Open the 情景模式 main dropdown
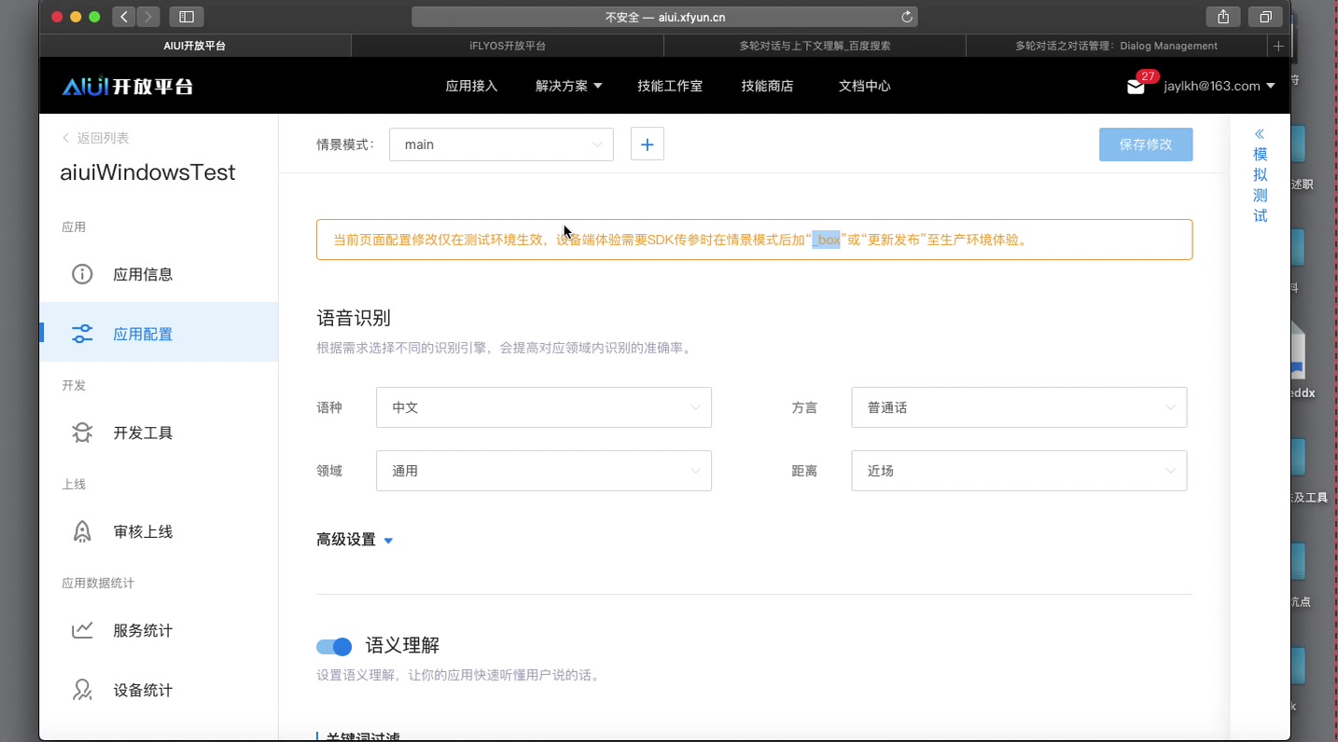The width and height of the screenshot is (1338, 742). point(501,144)
